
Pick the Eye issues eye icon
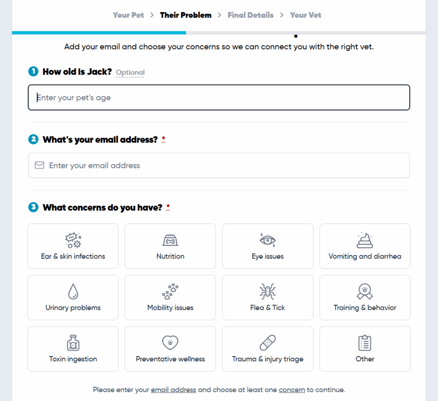[268, 240]
